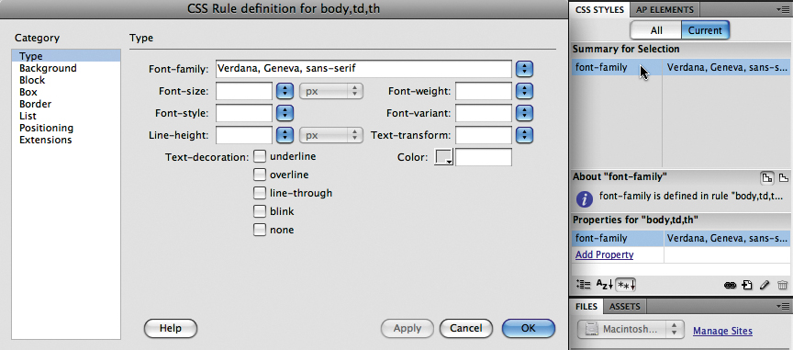Click the Font-variant input field
Image resolution: width=793 pixels, height=350 pixels.
pyautogui.click(x=484, y=113)
